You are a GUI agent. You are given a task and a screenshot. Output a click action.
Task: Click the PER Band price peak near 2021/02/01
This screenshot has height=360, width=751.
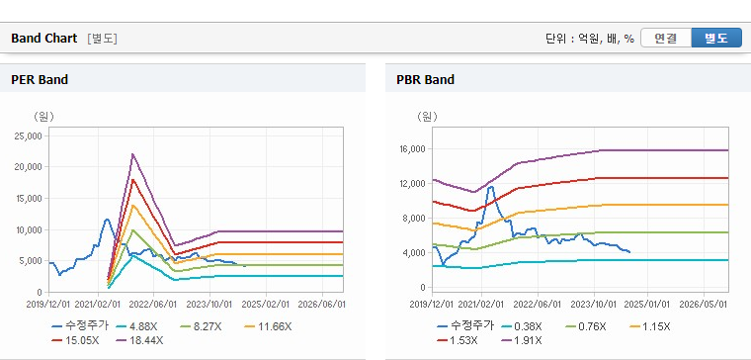point(107,220)
